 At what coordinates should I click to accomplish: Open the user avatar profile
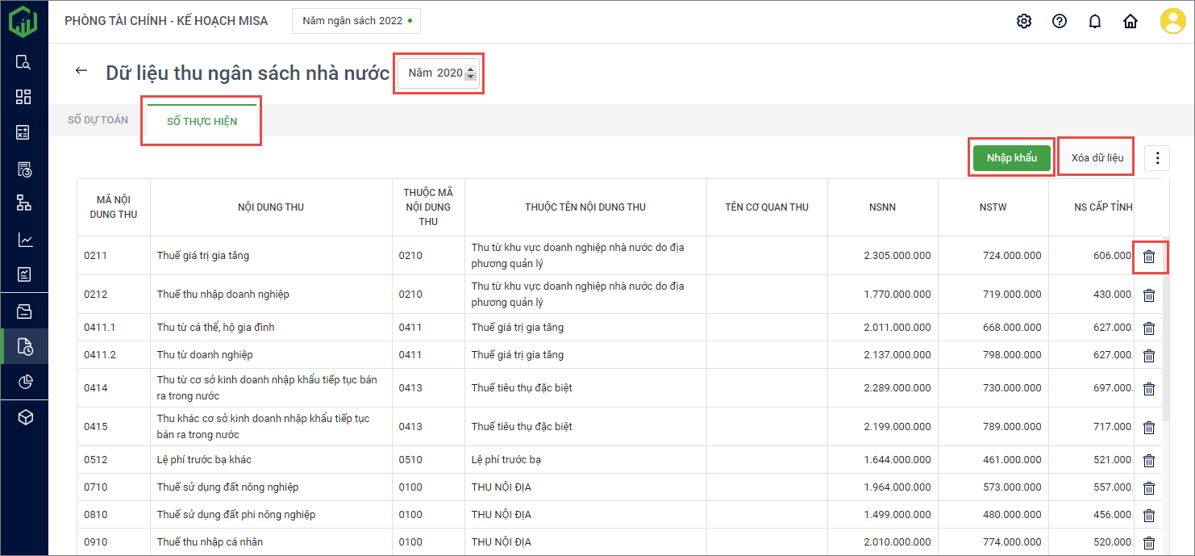pyautogui.click(x=1172, y=21)
